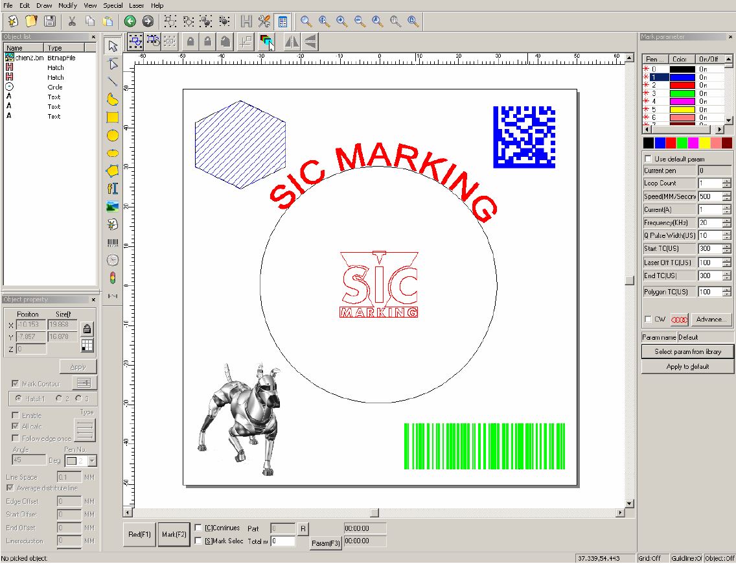Enable the Use default param checkbox
The image size is (736, 564).
(x=648, y=159)
